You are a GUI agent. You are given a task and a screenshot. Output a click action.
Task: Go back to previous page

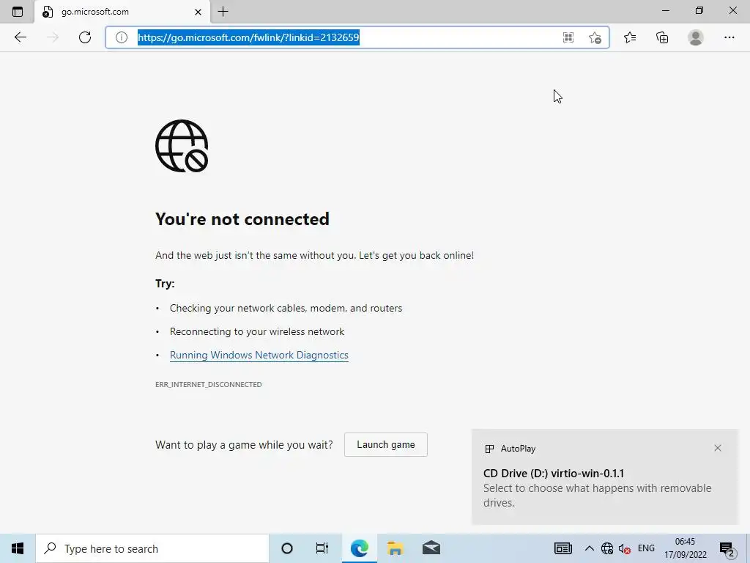[x=20, y=37]
